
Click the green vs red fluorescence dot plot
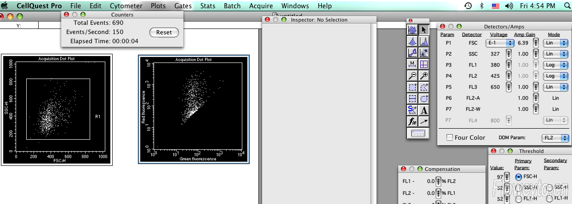coord(194,109)
